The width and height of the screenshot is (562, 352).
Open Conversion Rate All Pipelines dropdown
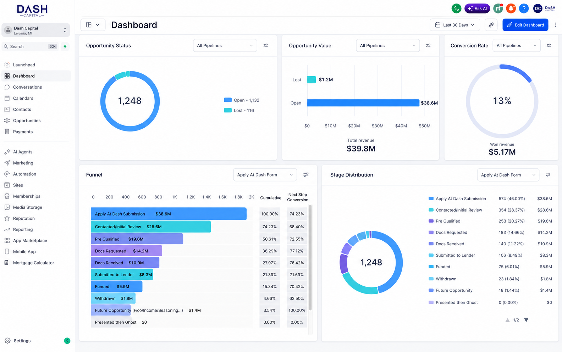(517, 45)
